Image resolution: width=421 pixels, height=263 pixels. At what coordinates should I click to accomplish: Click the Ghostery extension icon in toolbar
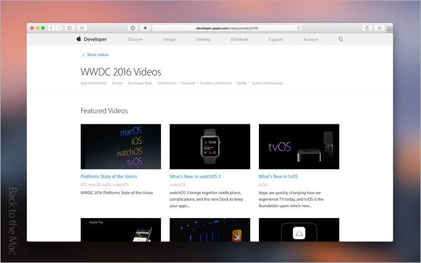tap(145, 28)
